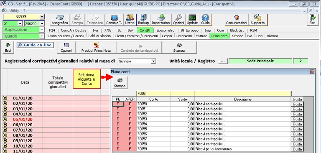Click Stampa in the Piano conti panel
This screenshot has height=153, width=321.
click(x=120, y=83)
